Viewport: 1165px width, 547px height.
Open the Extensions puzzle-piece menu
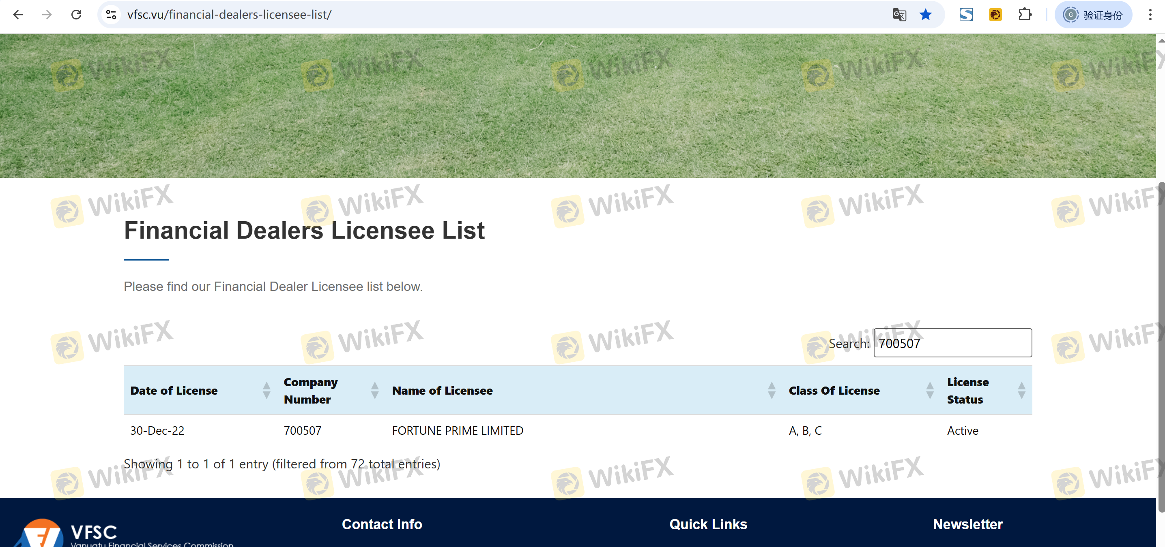[x=1025, y=15]
